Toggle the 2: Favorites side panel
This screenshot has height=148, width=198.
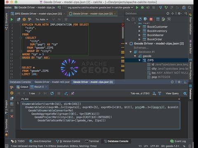coord(7,127)
